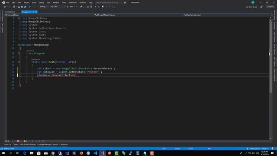
Task: Click Add to Source Control
Action: point(258,149)
